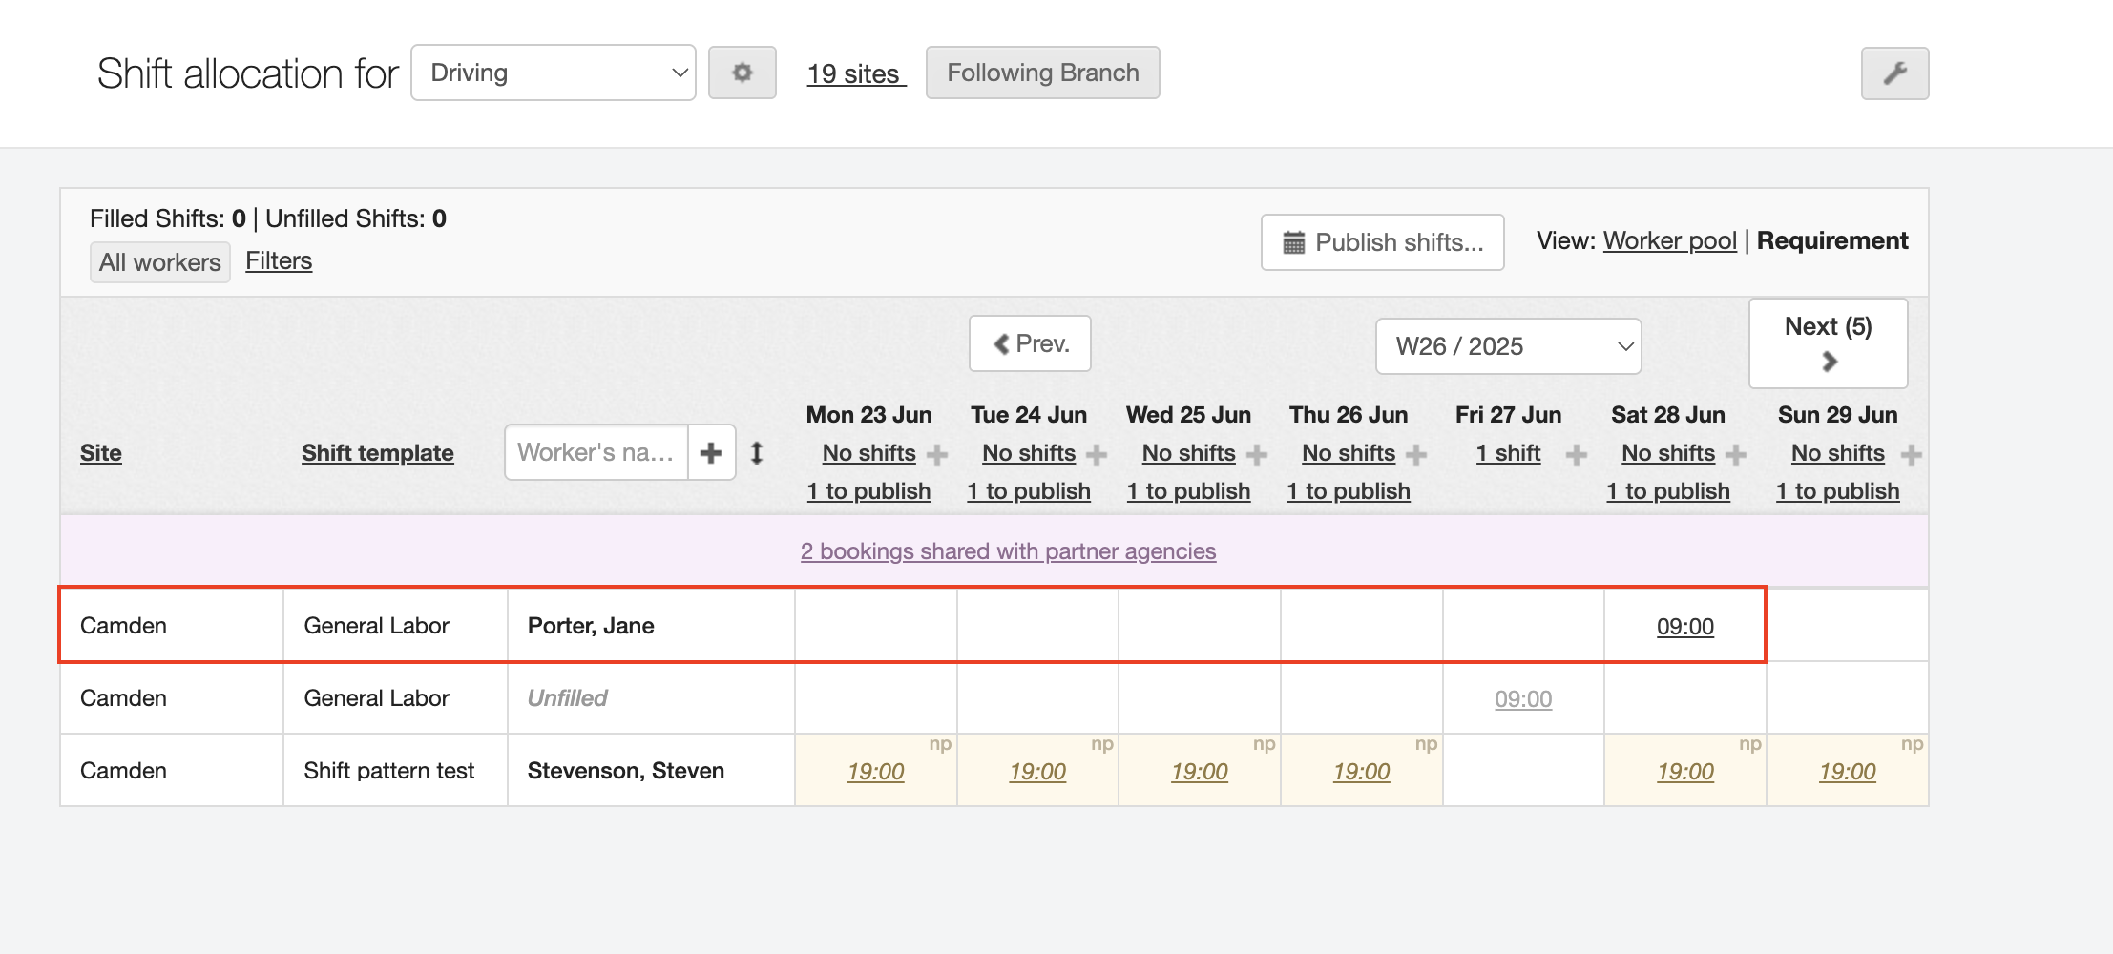
Task: Click the vertical sort arrows icon
Action: coord(757,452)
